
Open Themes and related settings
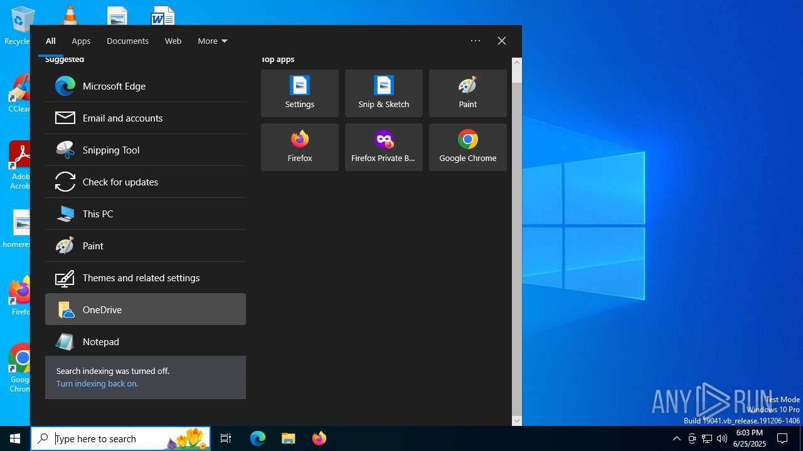(146, 277)
